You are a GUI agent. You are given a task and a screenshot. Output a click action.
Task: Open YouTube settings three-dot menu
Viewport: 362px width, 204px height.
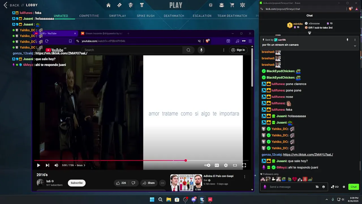click(224, 50)
